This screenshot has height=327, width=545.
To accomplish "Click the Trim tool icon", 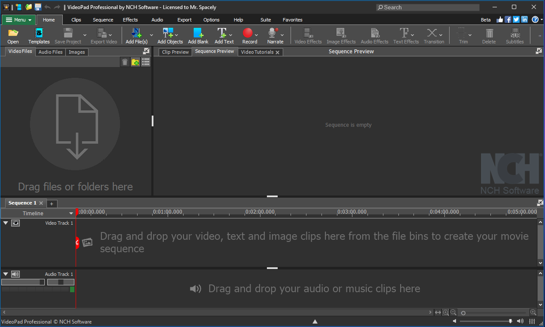I will tap(461, 33).
